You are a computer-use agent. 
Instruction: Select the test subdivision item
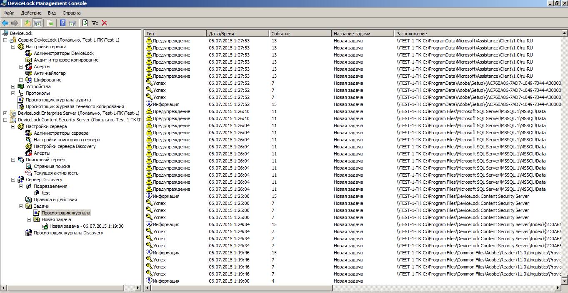[46, 193]
